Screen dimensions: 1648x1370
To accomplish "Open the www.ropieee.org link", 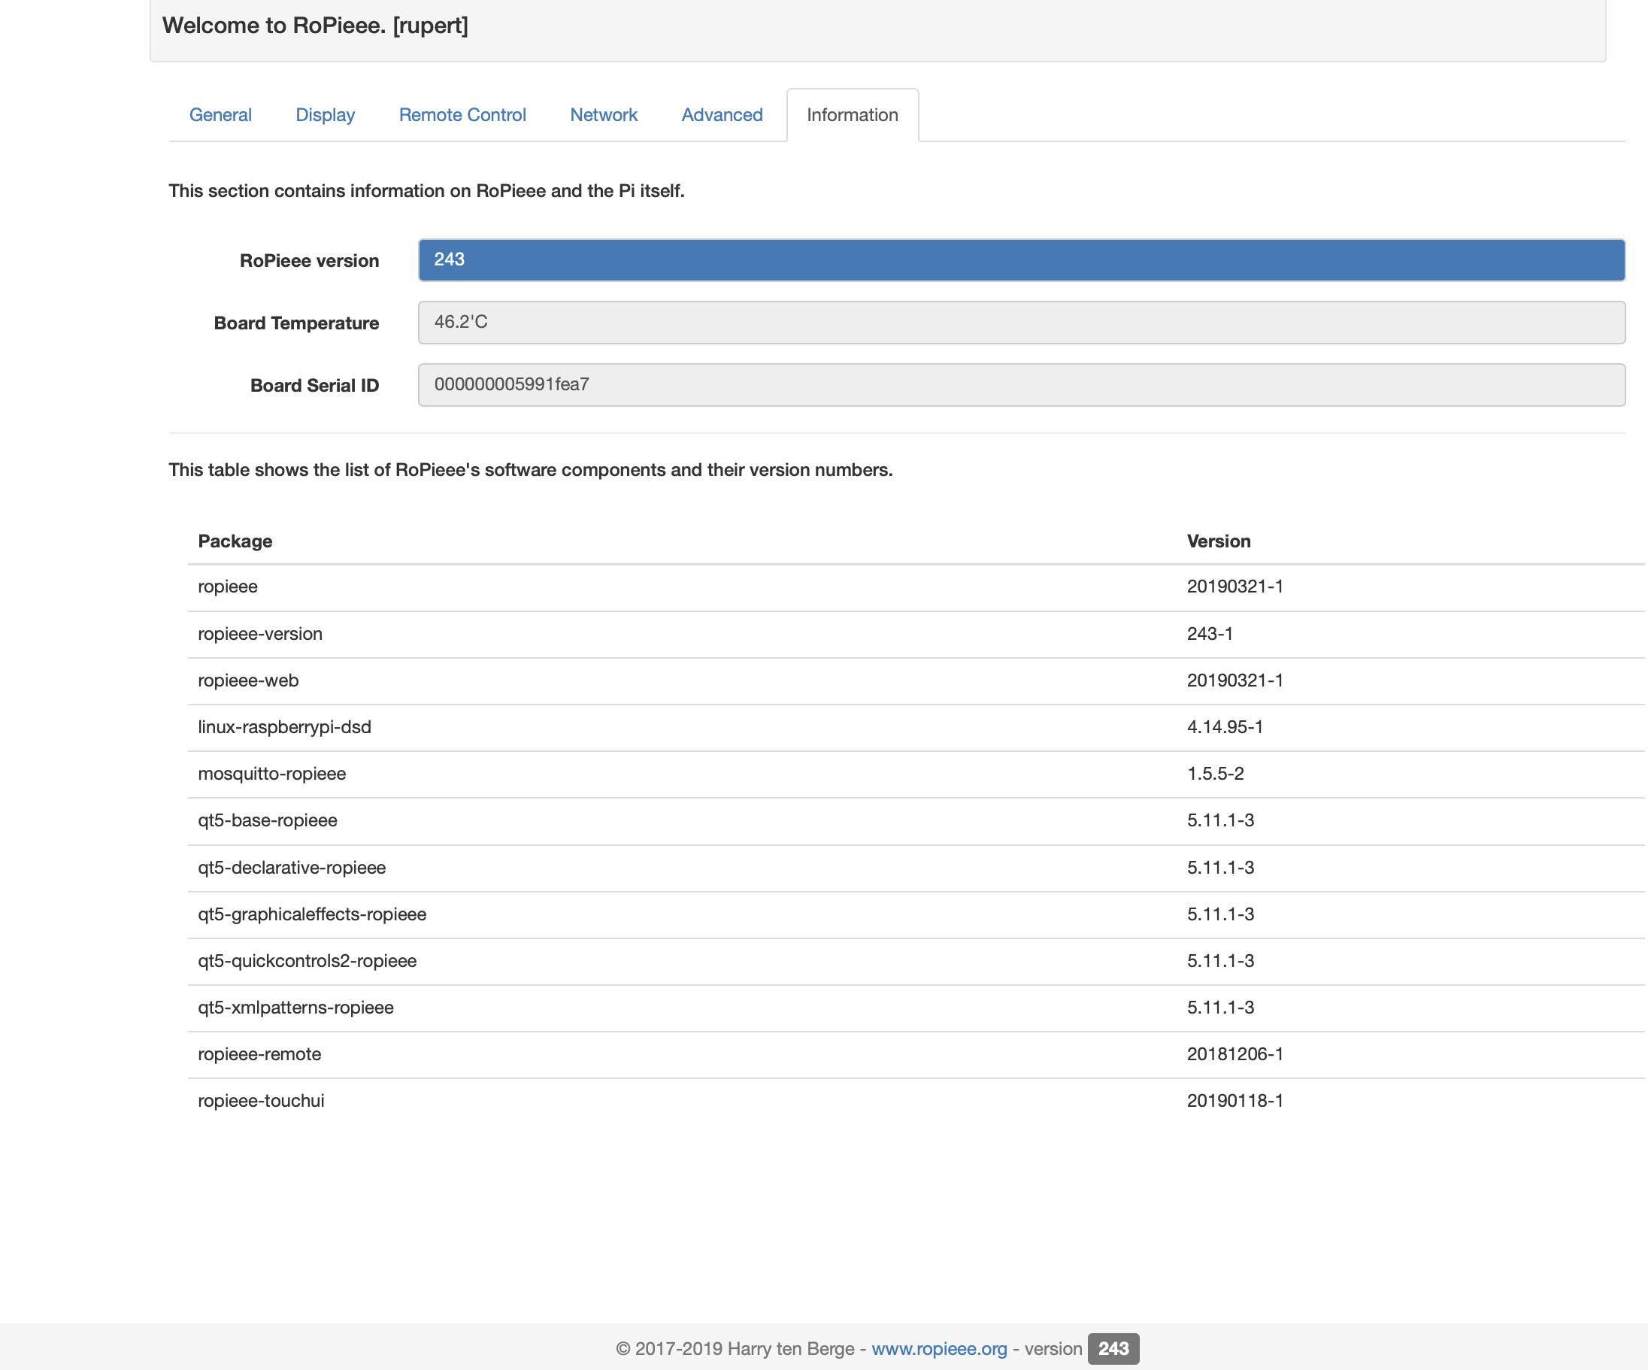I will 938,1348.
